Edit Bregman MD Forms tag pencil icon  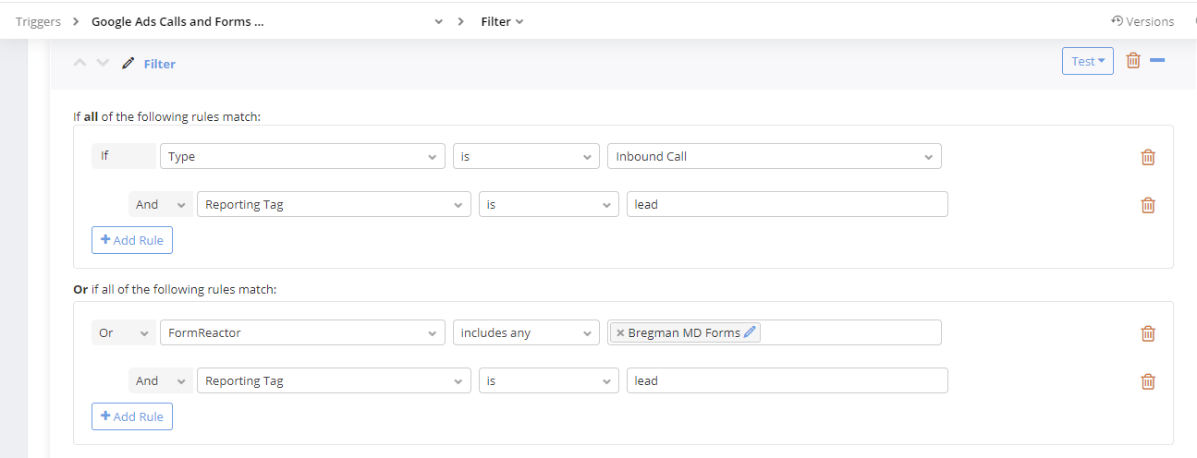click(x=750, y=332)
